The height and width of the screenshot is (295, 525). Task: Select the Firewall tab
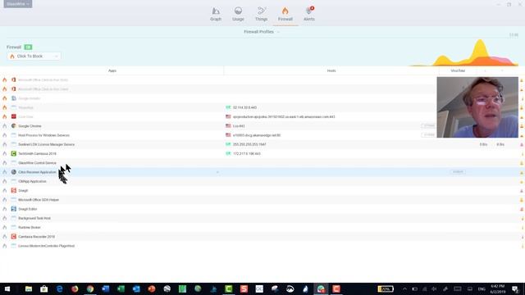[285, 14]
